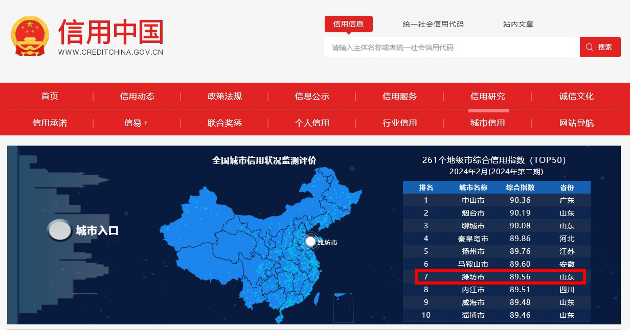Select 中山市 in the ranking table
The image size is (630, 330).
pyautogui.click(x=473, y=200)
